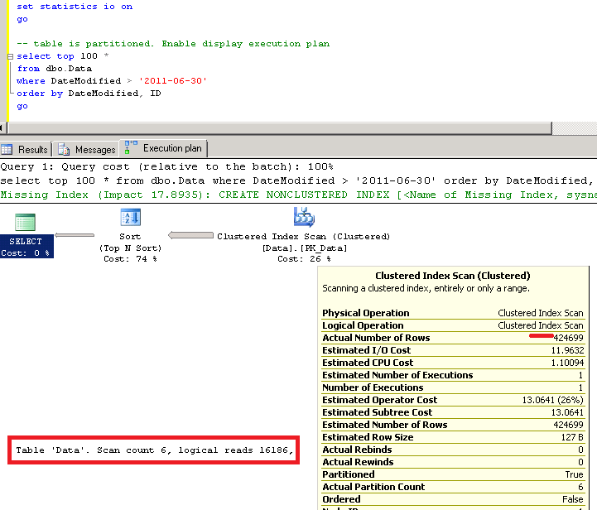Click the 'order by DateModified, ID' line
This screenshot has height=510, width=597.
89,94
